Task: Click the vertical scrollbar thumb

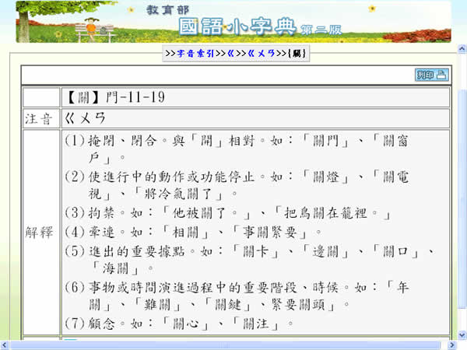Action: point(462,199)
